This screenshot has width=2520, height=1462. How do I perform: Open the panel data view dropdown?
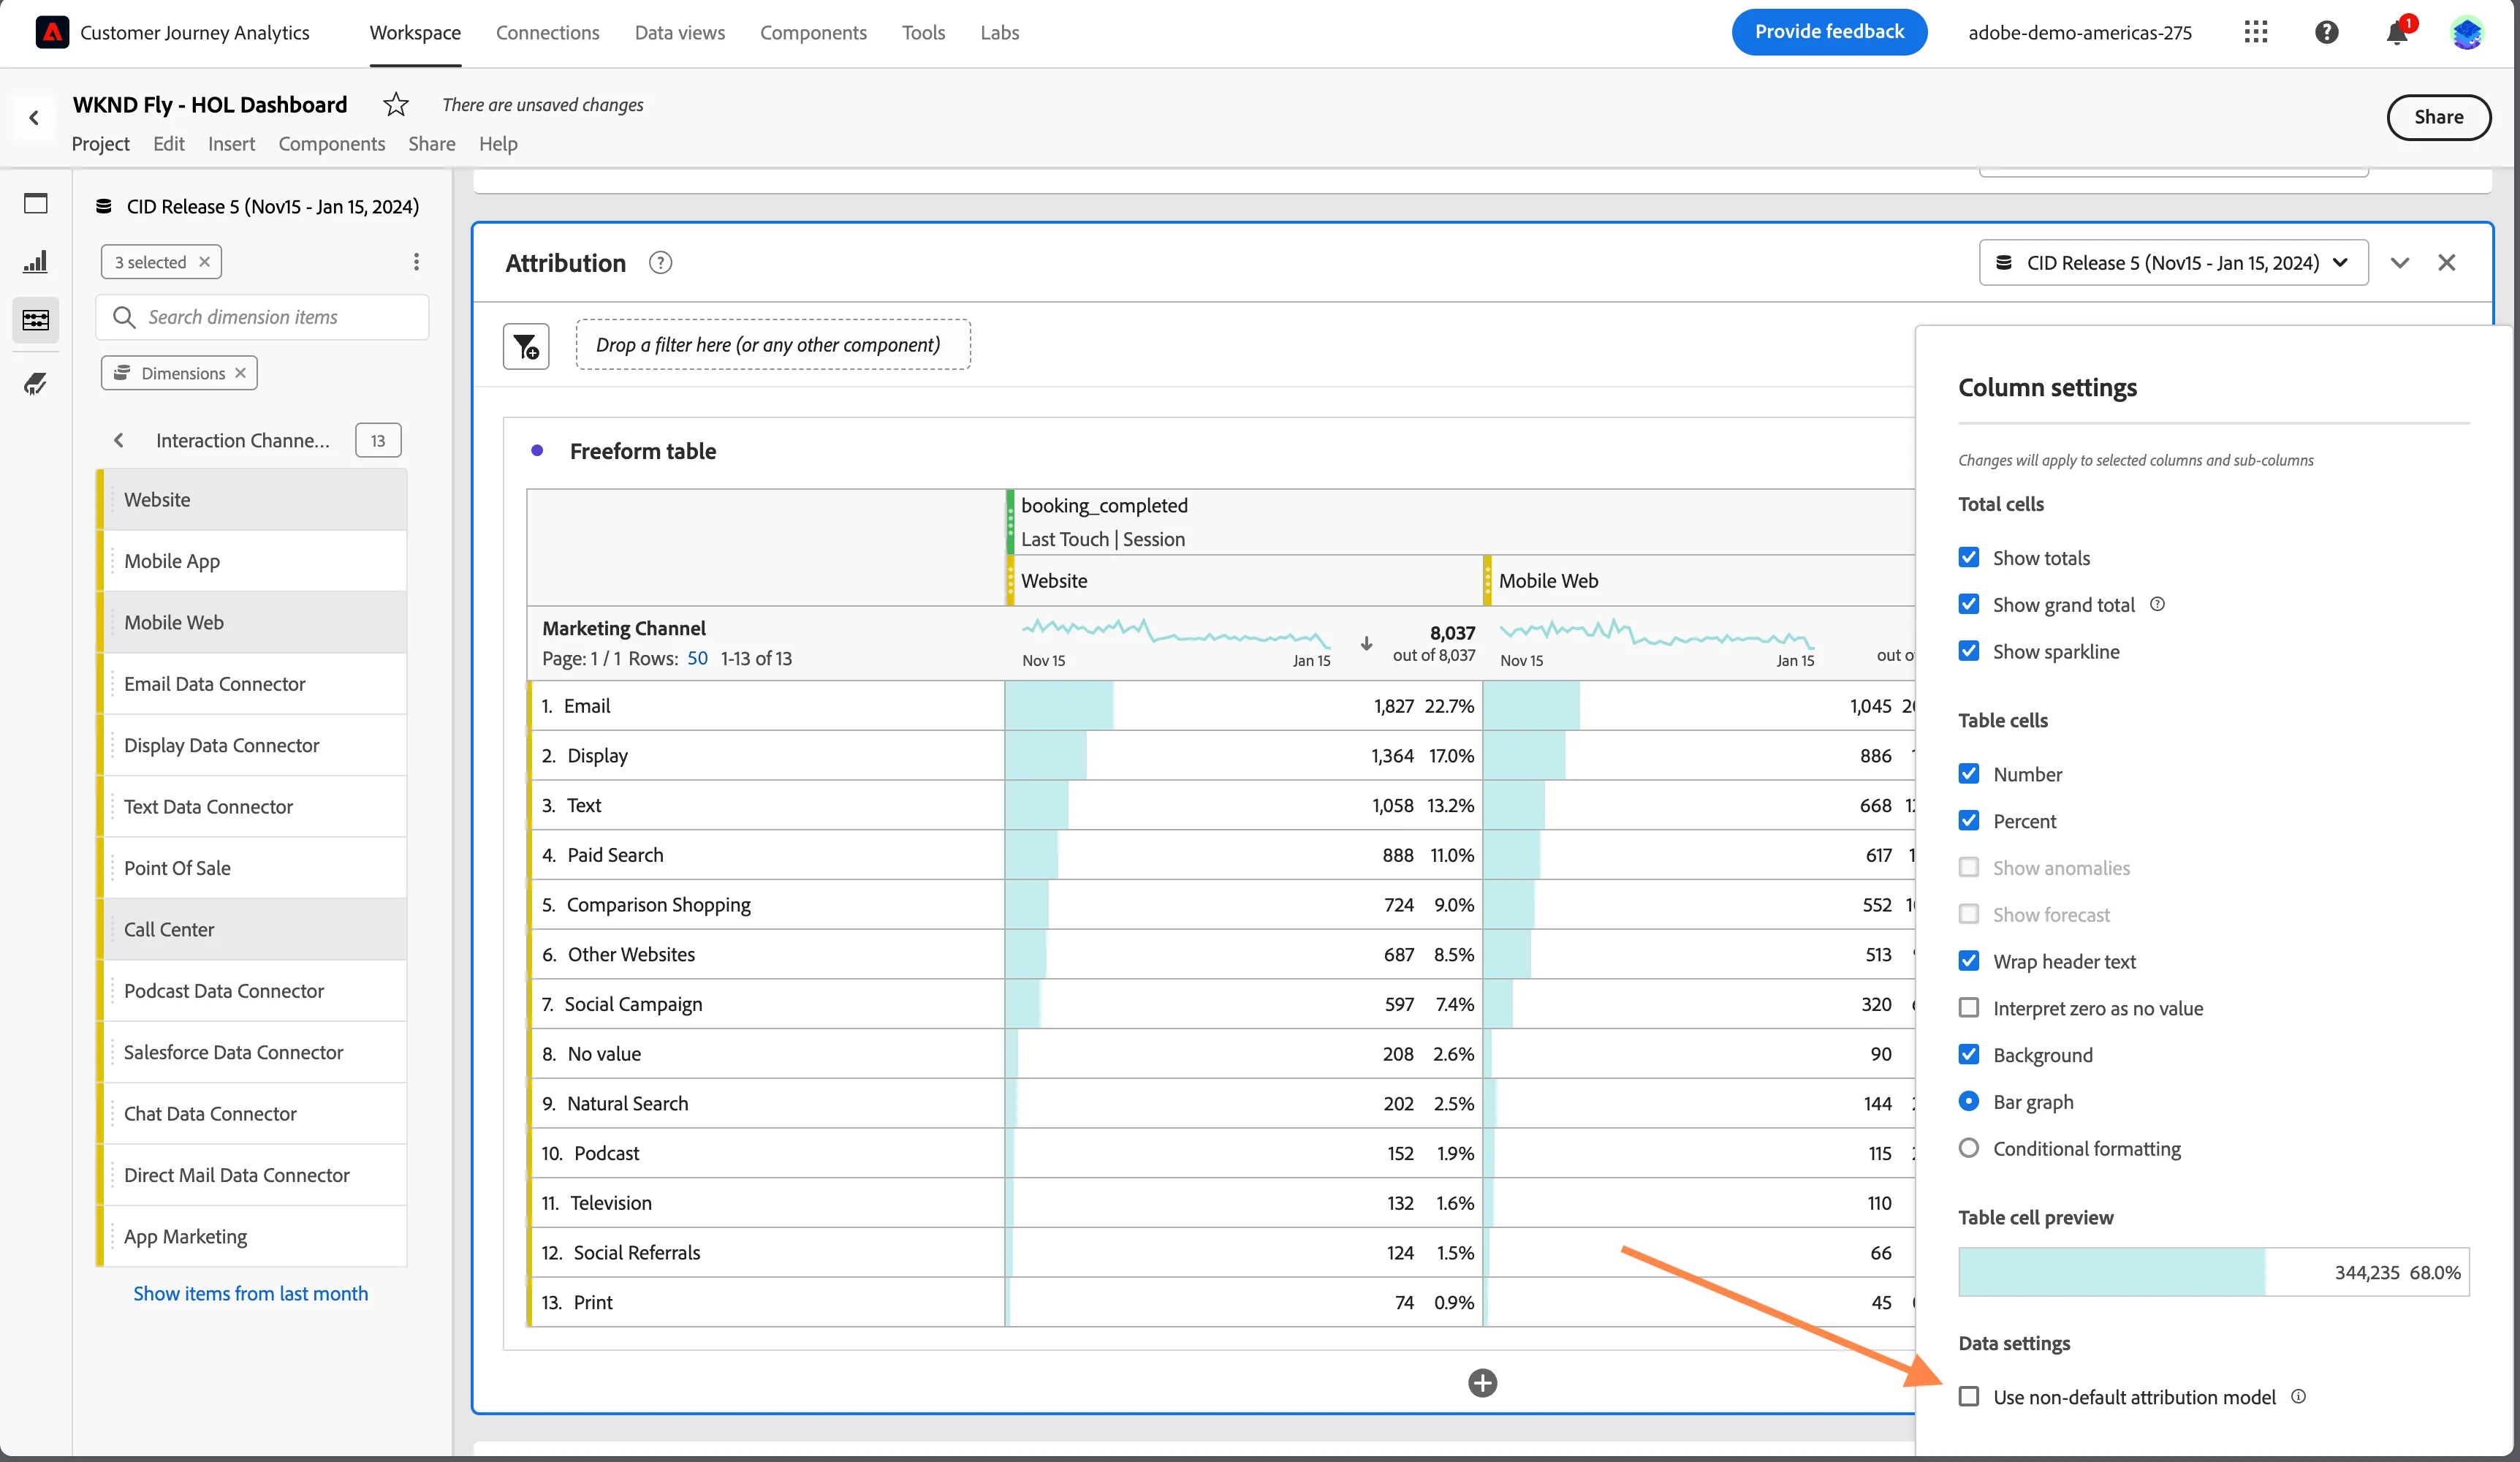tap(2173, 263)
